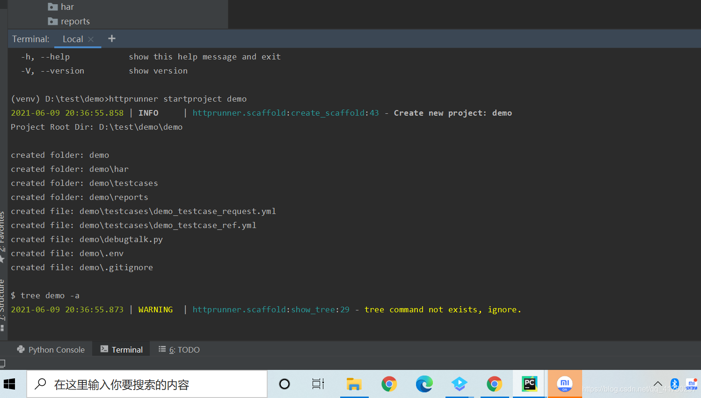Click 'Project Root Dir: D:\test\demo\demo' line
Screen dimensions: 701x398
pos(97,127)
